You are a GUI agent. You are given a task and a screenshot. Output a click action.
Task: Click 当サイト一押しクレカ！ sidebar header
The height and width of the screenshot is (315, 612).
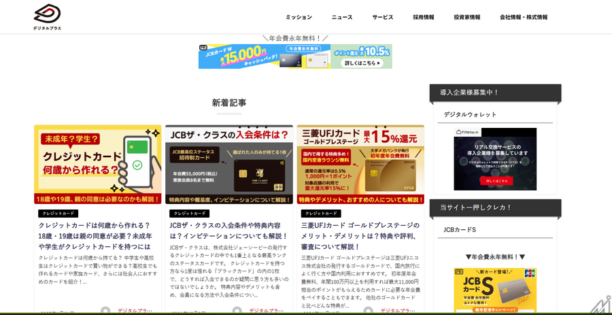(495, 208)
